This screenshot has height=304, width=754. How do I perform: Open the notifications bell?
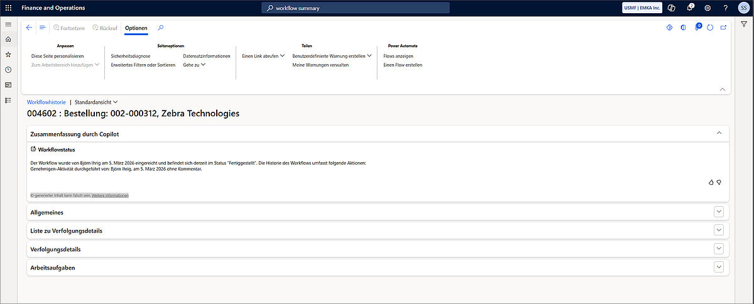pos(690,8)
